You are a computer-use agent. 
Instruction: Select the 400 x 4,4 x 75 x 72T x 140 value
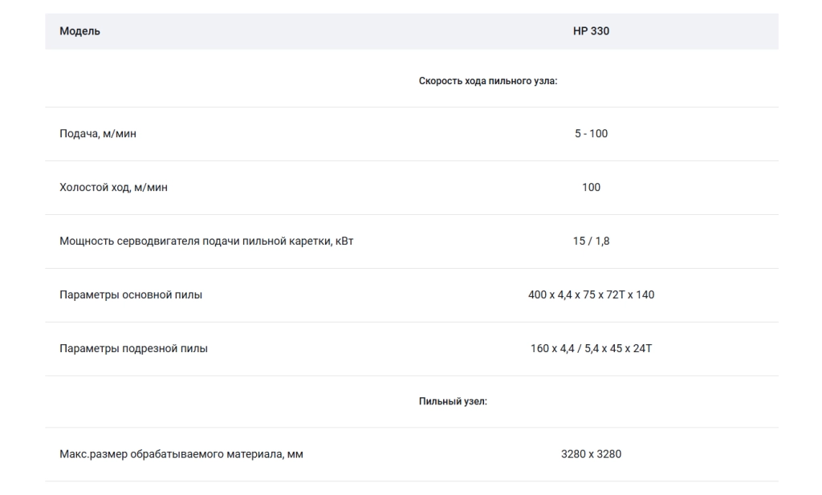[591, 295]
